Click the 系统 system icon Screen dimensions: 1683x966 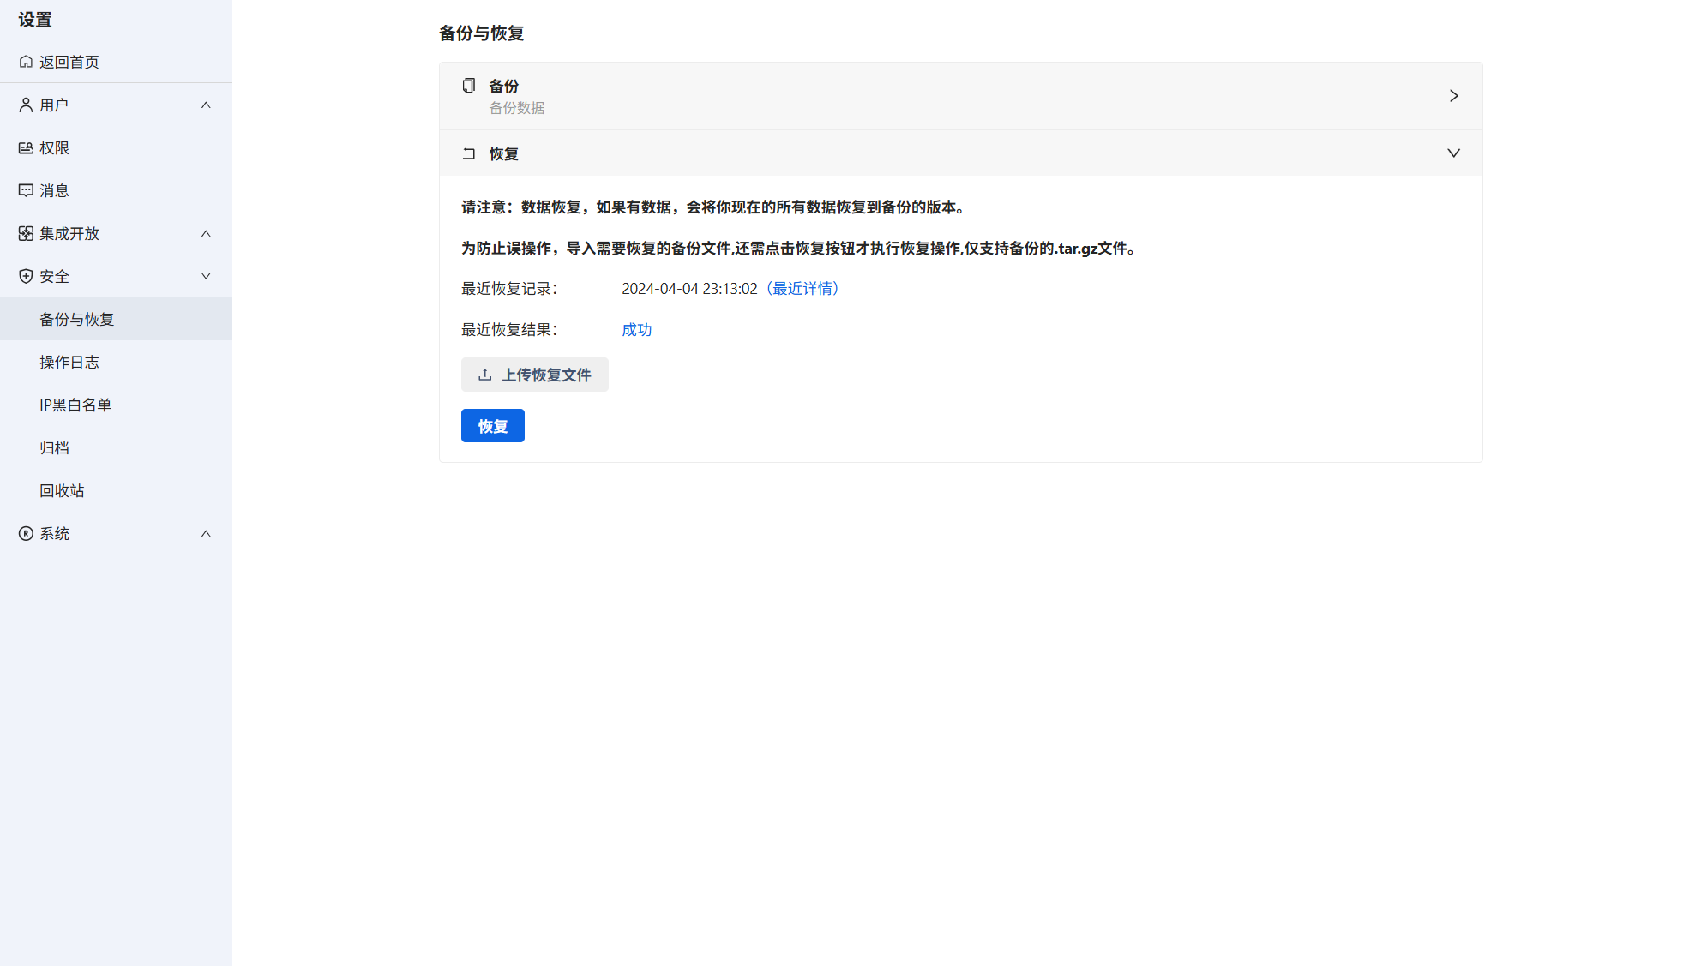click(x=26, y=533)
